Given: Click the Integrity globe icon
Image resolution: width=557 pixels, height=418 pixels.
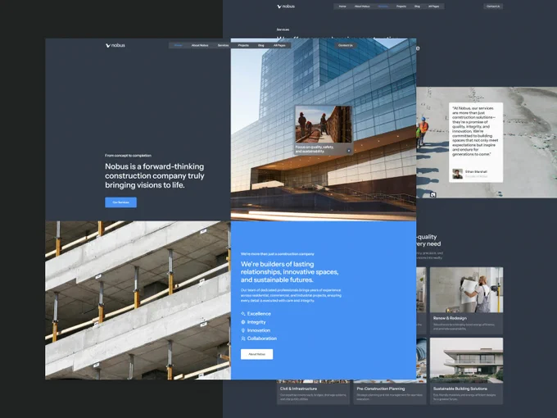Looking at the screenshot, I should tap(243, 322).
